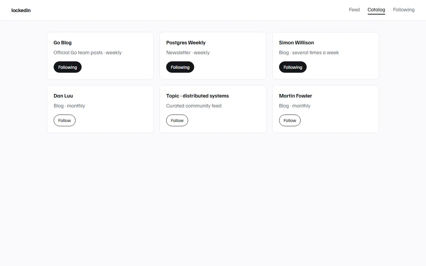Image resolution: width=426 pixels, height=266 pixels.
Task: Click 'Blog · monthly' under Dan Luu
Action: (69, 106)
